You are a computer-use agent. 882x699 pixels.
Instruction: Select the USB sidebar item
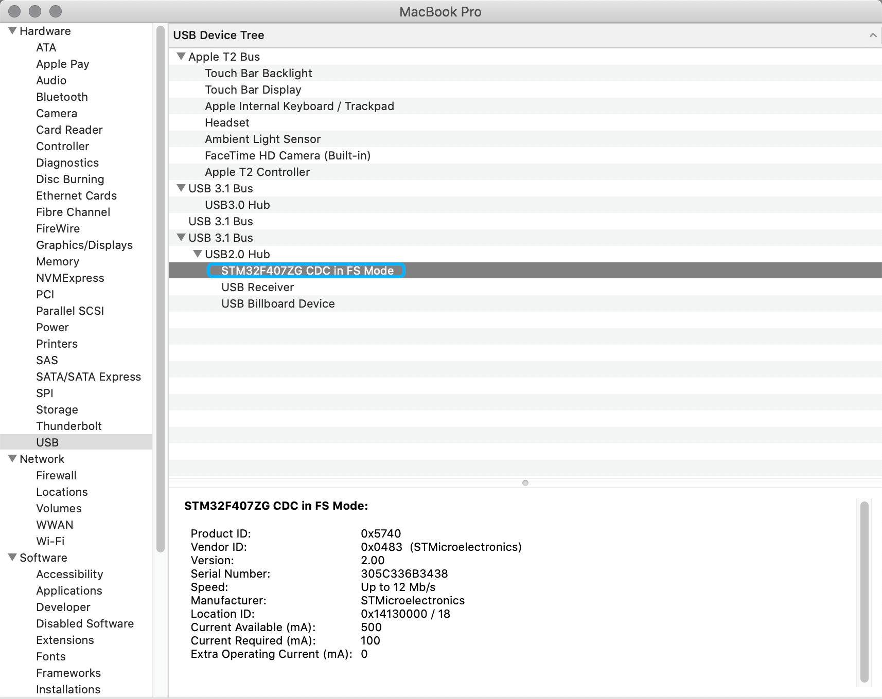click(76, 442)
